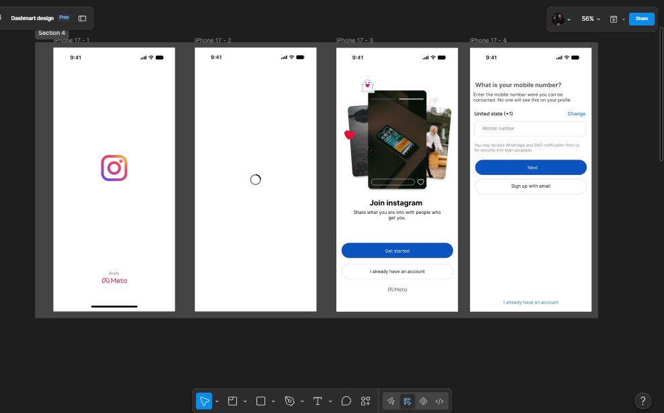Image resolution: width=664 pixels, height=413 pixels.
Task: Open the Help question mark button
Action: coord(643,401)
